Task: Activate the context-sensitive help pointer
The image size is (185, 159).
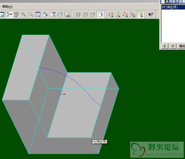Action: 151,15
